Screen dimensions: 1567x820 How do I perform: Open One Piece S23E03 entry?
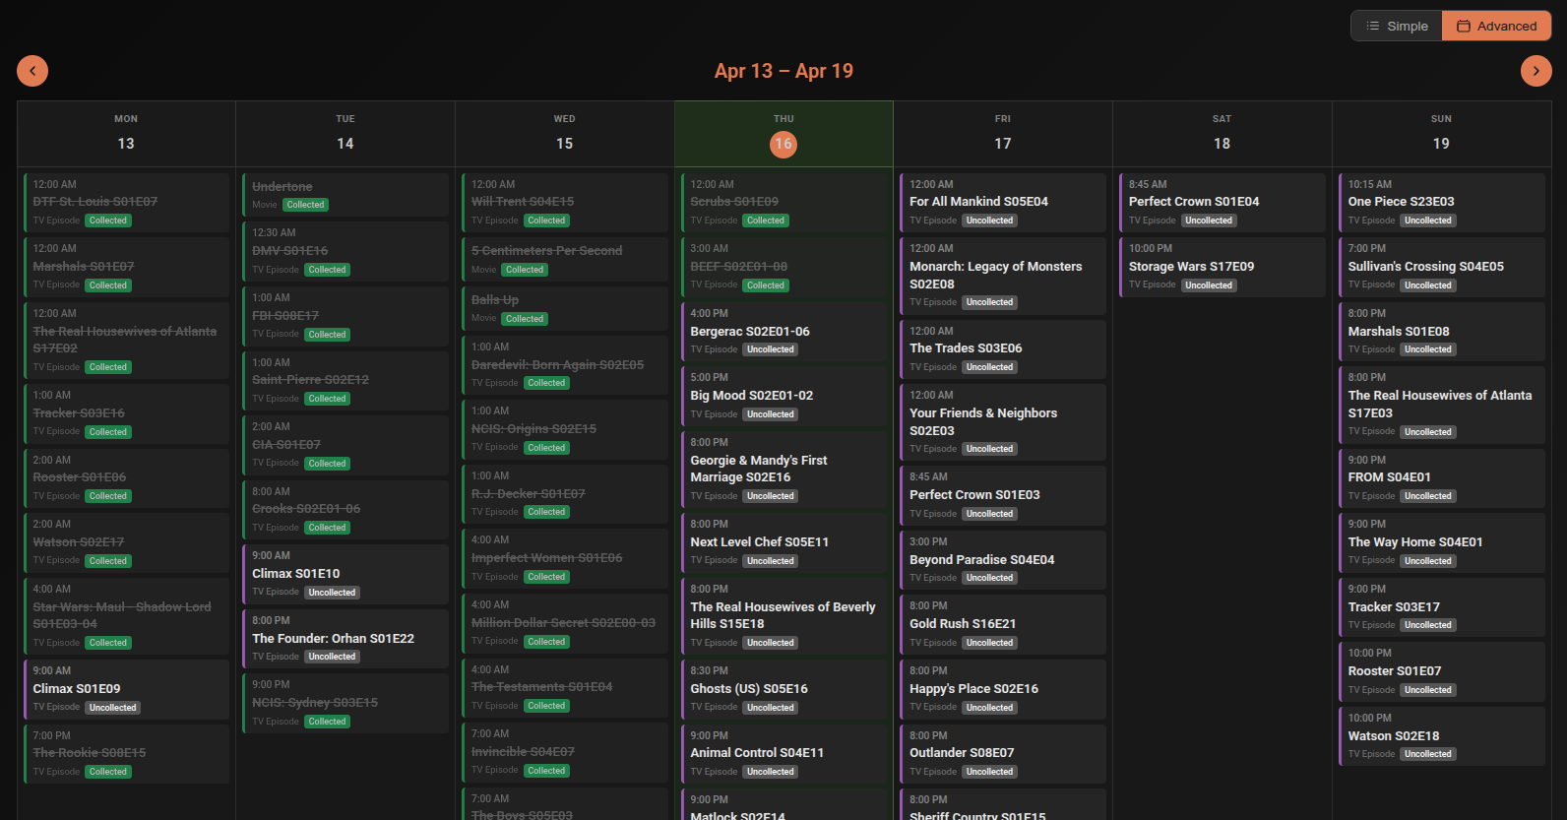coord(1442,202)
